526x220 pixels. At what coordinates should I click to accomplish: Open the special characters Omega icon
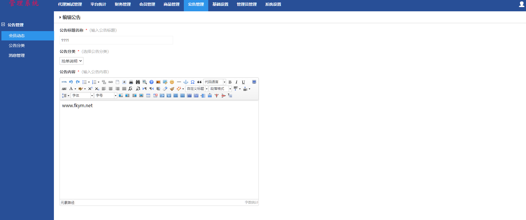pyautogui.click(x=193, y=82)
